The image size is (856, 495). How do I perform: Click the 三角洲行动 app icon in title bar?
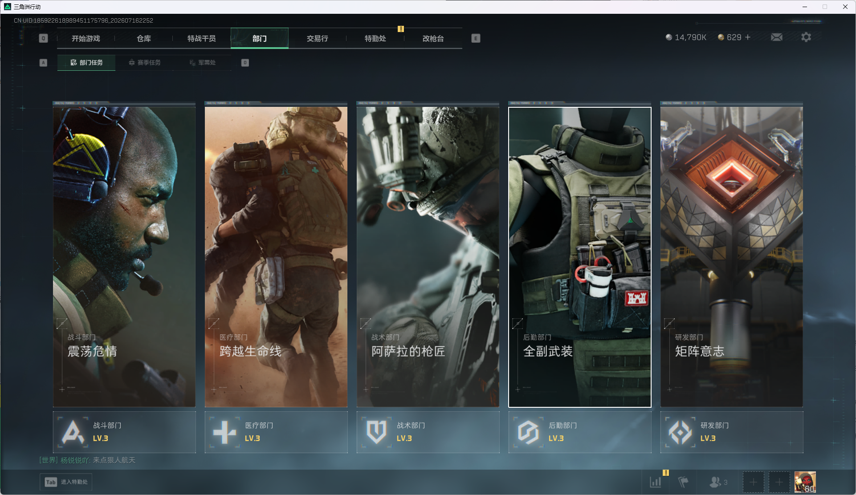[8, 7]
